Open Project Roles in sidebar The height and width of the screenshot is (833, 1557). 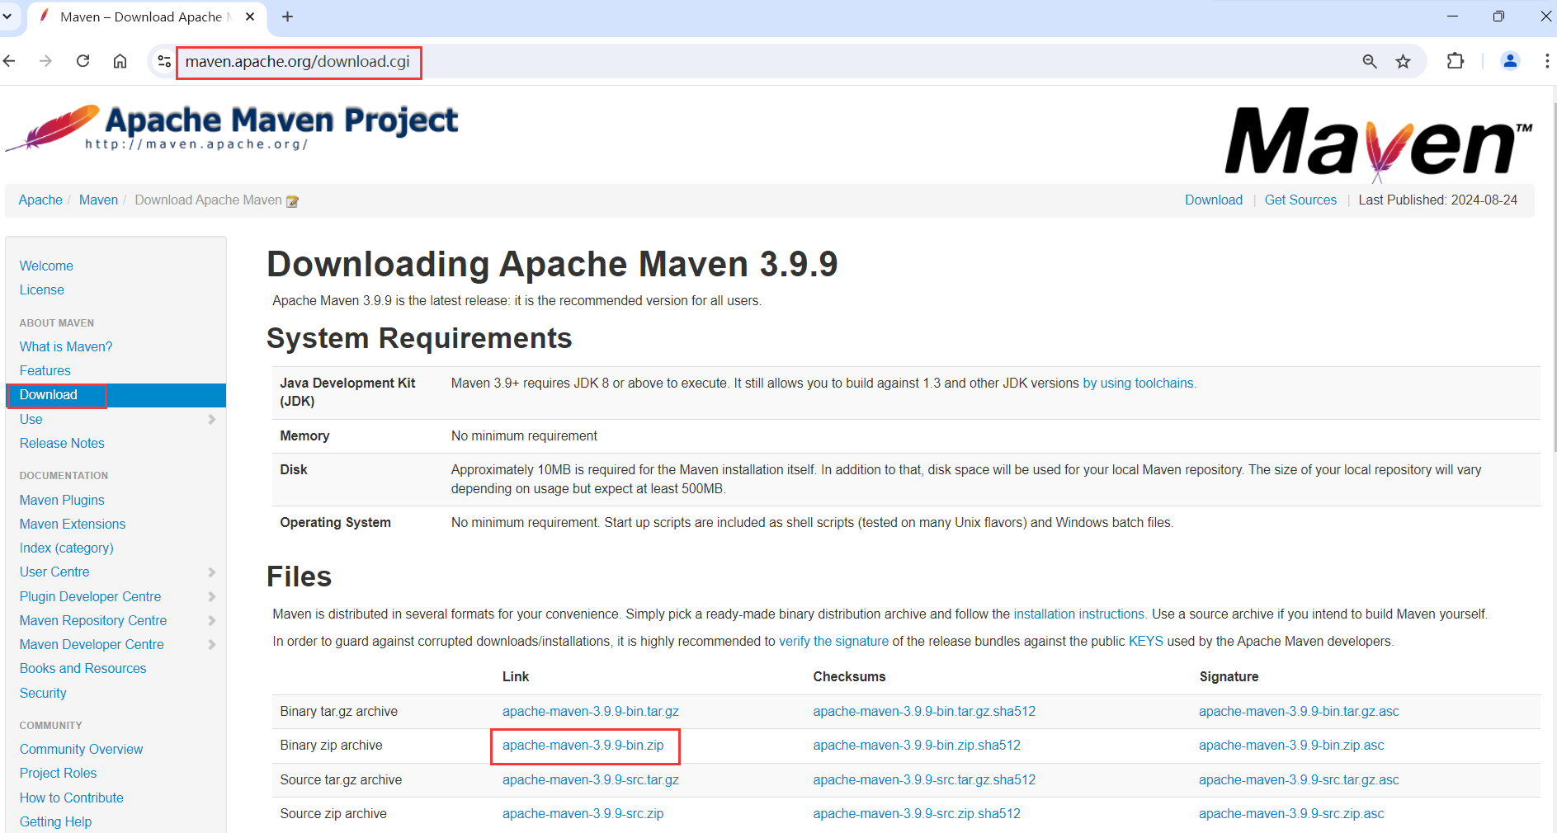point(58,774)
